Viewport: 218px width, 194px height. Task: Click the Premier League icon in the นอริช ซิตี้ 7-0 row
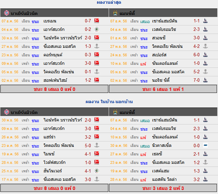(205, 80)
